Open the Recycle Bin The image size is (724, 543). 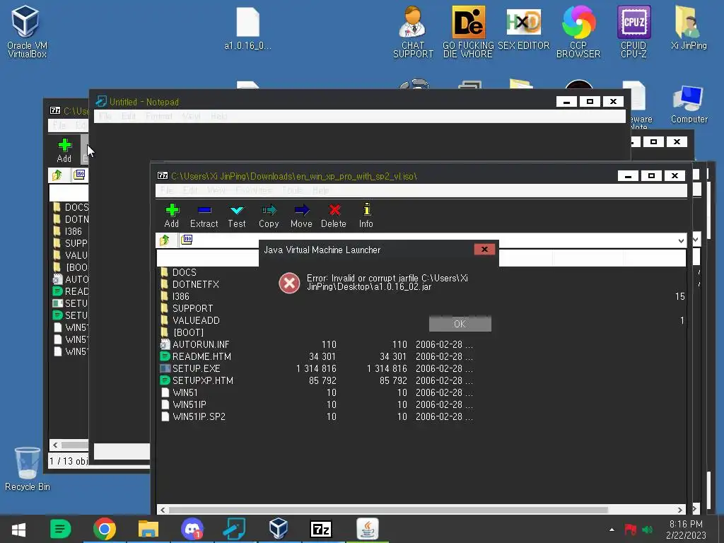point(28,469)
